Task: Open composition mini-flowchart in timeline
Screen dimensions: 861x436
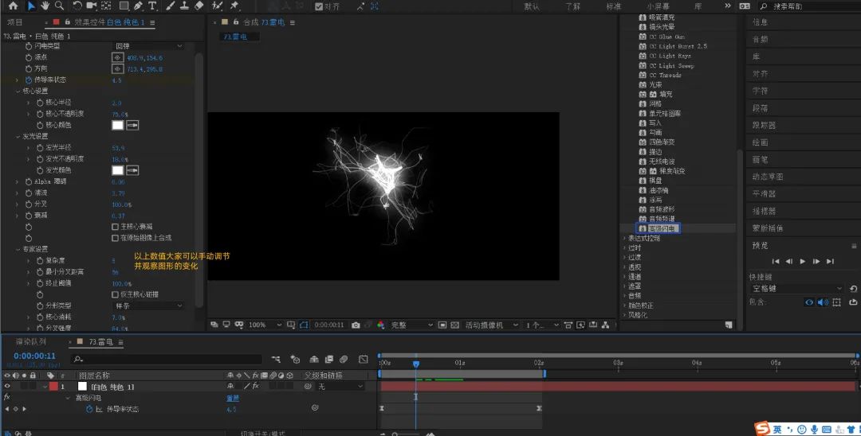Action: click(276, 360)
